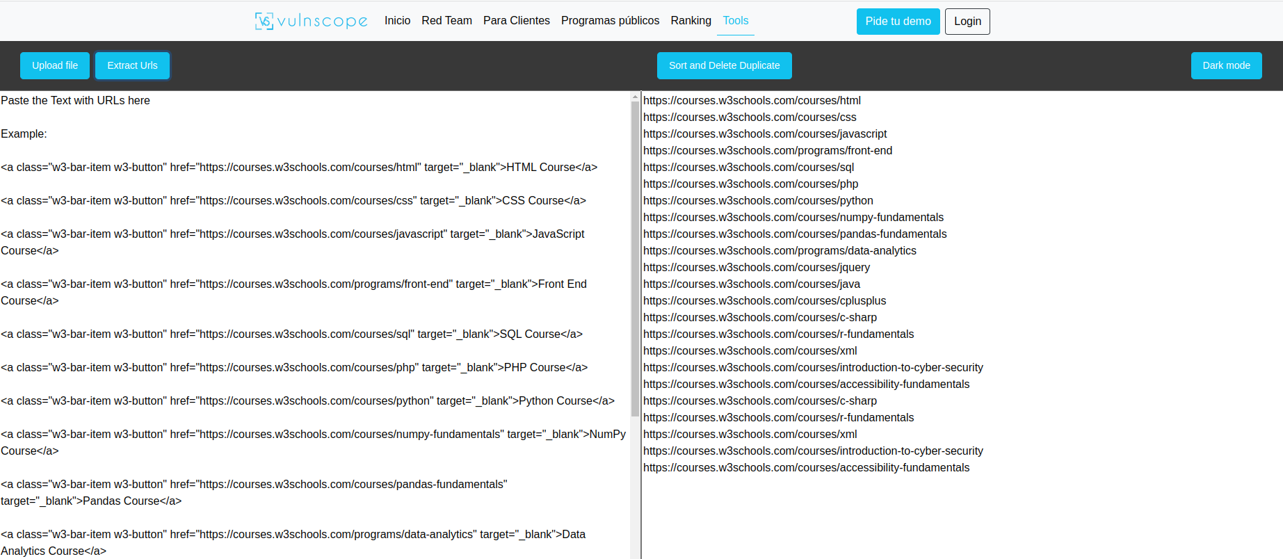Click Sort and Delete Duplicate
Viewport: 1283px width, 559px height.
click(724, 65)
